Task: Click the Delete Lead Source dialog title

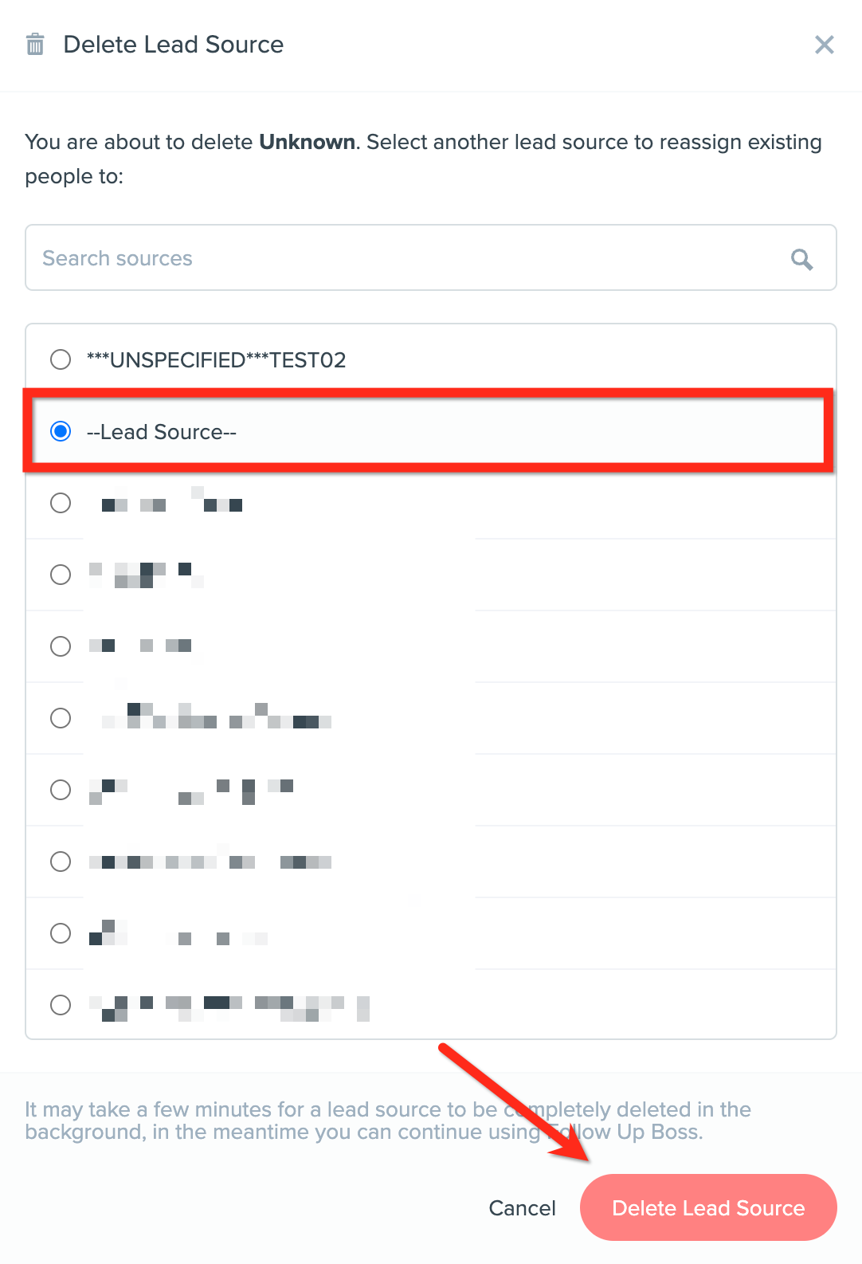Action: (174, 45)
